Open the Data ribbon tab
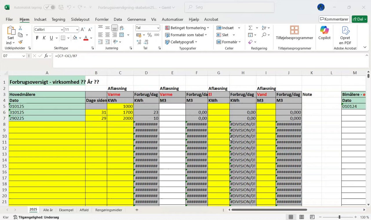Image resolution: width=371 pixels, height=220 pixels. [x=118, y=19]
